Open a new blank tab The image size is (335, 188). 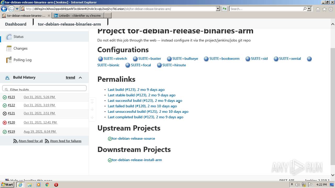click(x=108, y=16)
